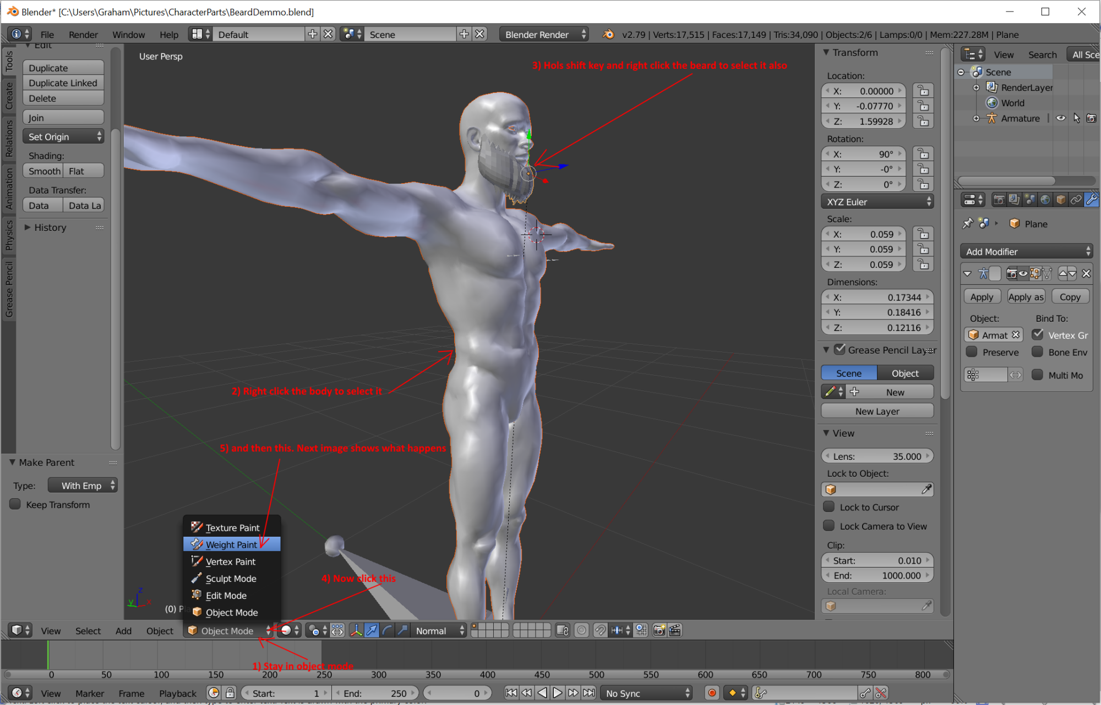This screenshot has width=1101, height=705.
Task: Enable the Multi Modifier checkbox
Action: tap(1038, 374)
